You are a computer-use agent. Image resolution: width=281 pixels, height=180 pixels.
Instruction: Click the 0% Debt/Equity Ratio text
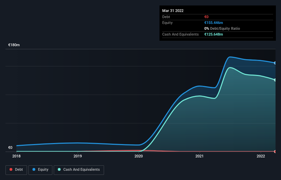222,28
